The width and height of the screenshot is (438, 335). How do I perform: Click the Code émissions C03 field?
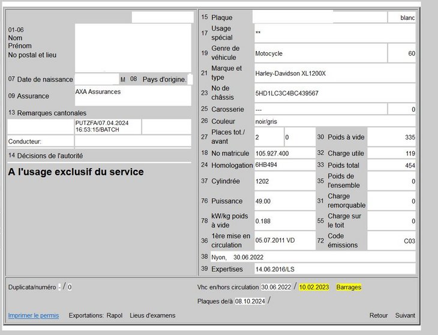pos(391,241)
